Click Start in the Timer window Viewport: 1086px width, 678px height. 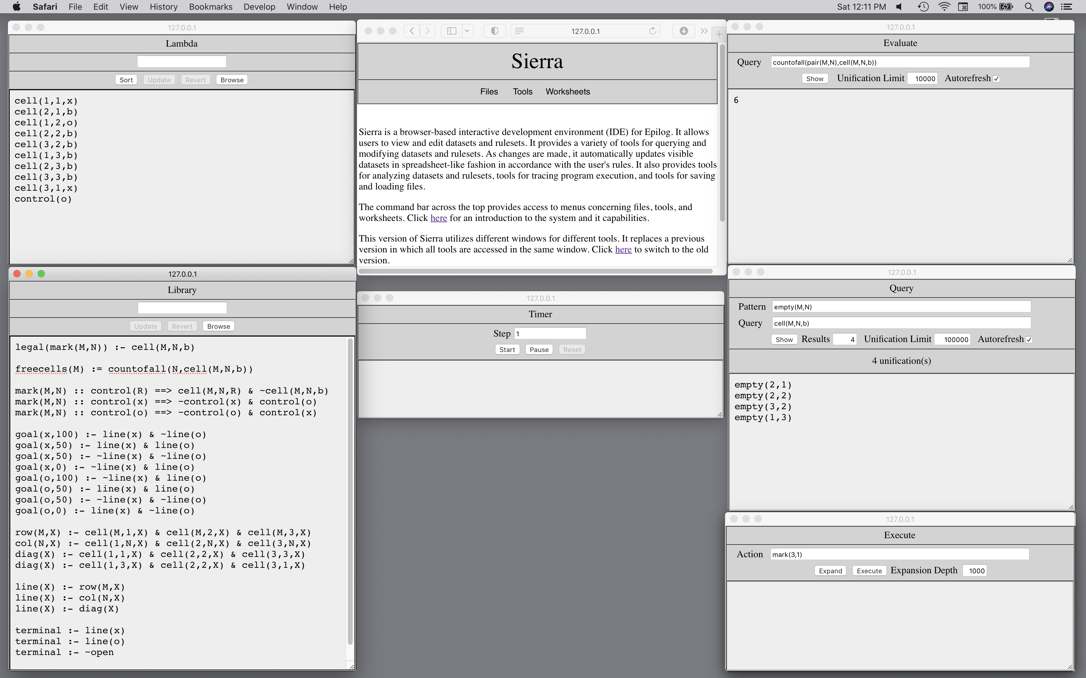coord(507,350)
